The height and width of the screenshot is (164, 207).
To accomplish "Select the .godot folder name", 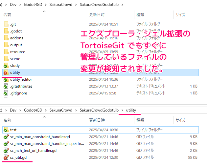I will pyautogui.click(x=16, y=31).
